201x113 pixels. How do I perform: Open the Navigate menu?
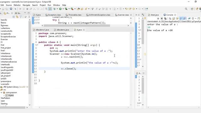pos(26,5)
